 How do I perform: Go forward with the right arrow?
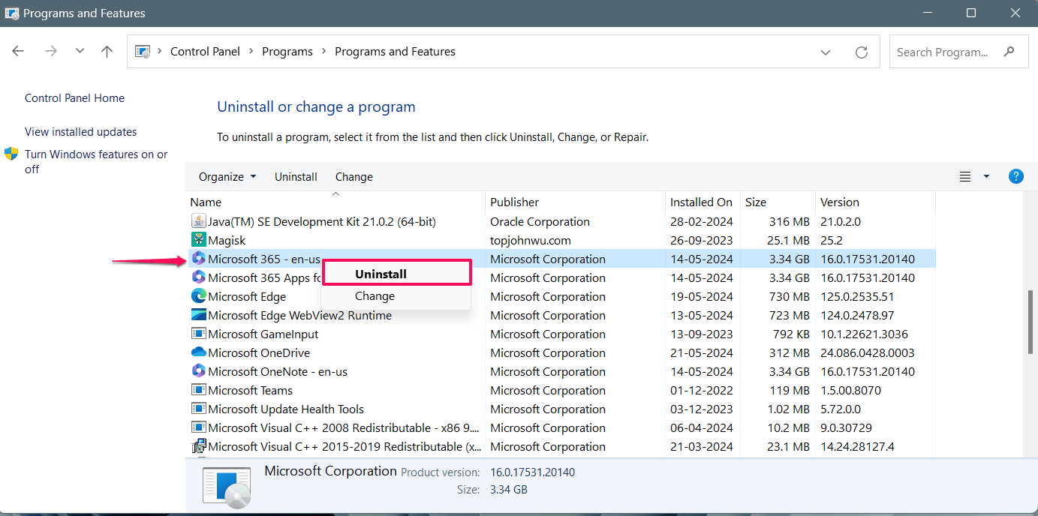(x=51, y=52)
